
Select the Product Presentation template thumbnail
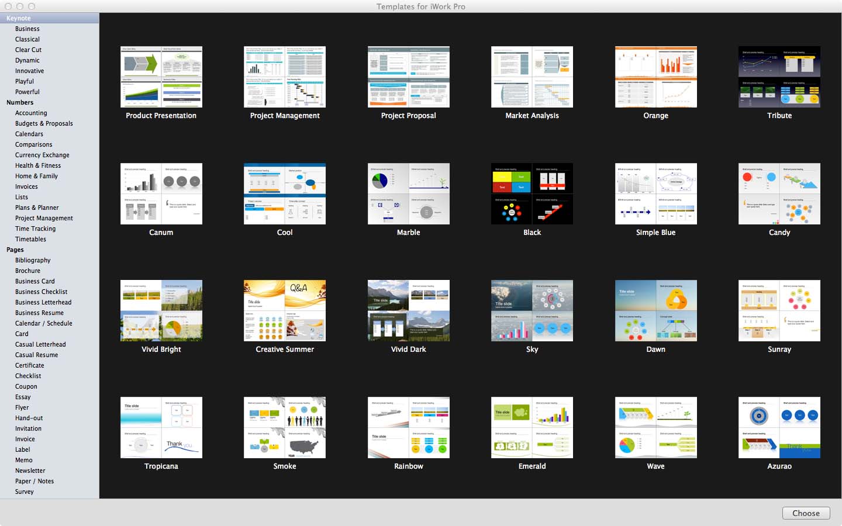161,77
